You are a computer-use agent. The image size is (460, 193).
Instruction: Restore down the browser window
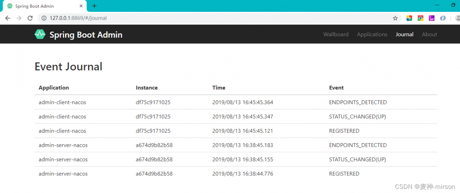tap(453, 5)
